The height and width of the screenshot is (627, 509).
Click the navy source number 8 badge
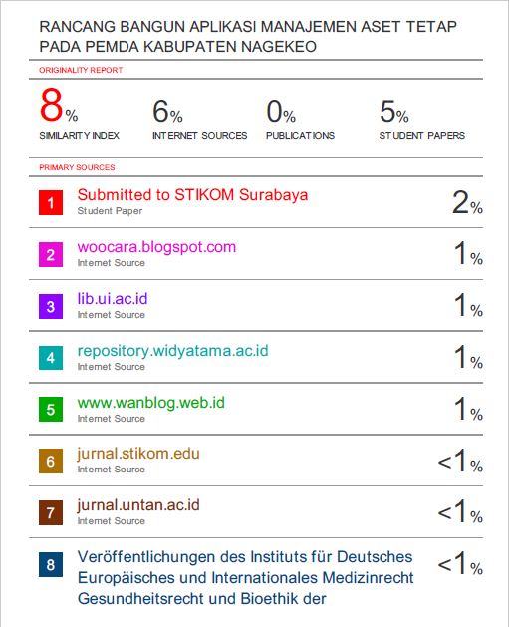[51, 564]
